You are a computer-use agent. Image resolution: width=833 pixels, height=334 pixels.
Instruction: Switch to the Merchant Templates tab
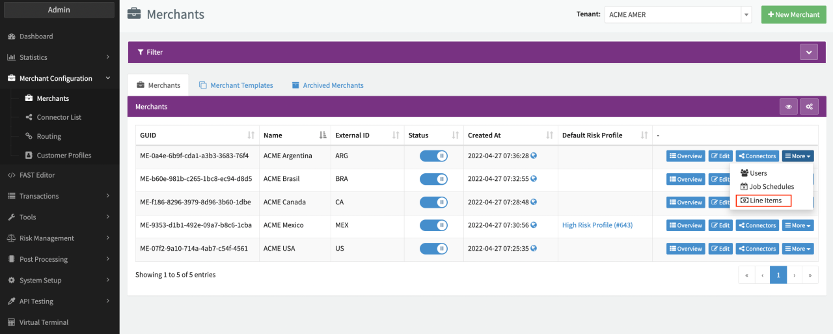pos(236,85)
